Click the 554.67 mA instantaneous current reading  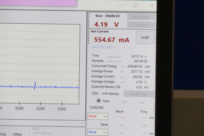111,40
